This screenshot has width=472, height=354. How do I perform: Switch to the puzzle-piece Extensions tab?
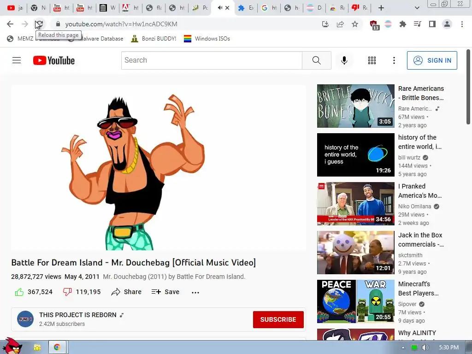[246, 8]
